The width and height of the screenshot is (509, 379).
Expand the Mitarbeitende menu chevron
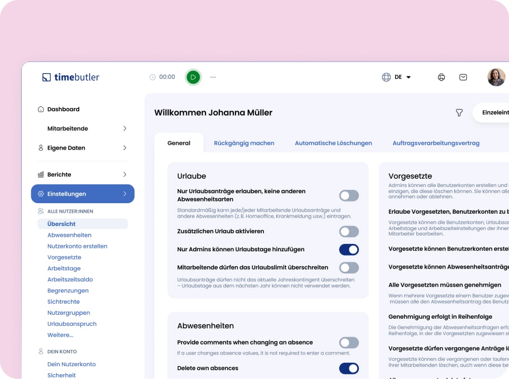(x=124, y=128)
